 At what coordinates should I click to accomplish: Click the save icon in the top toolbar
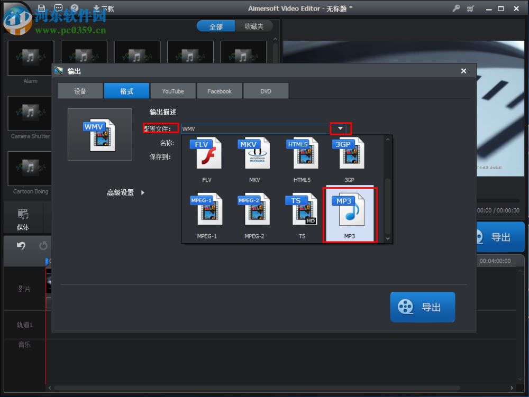[41, 8]
